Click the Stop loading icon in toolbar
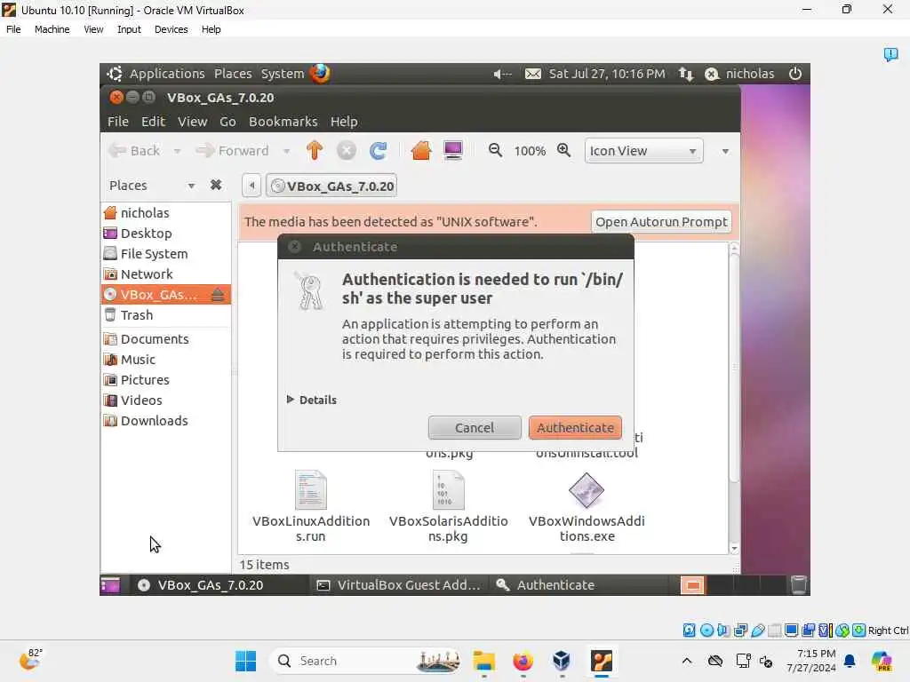Viewport: 910px width, 682px height. (x=347, y=151)
